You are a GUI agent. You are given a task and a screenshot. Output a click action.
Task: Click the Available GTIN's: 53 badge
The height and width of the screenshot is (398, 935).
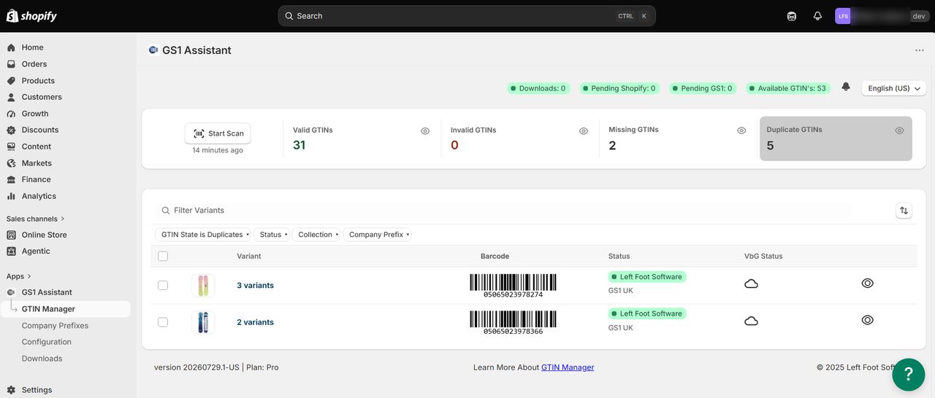click(787, 88)
